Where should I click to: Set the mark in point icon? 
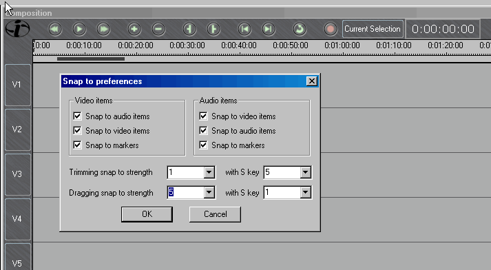tap(189, 29)
